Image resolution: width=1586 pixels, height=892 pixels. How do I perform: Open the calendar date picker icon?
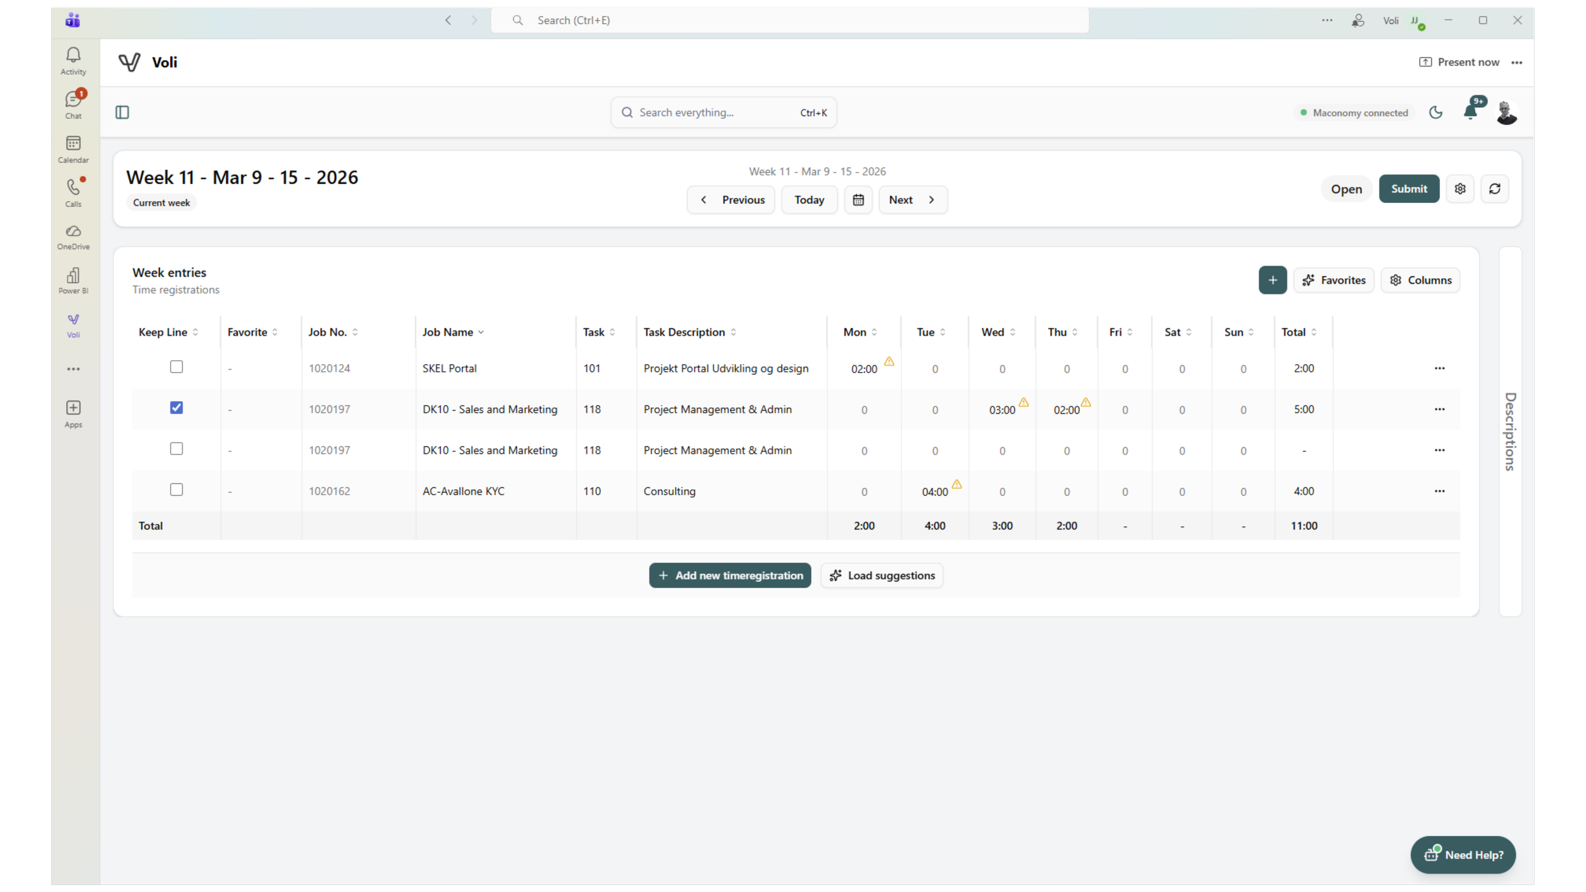(858, 200)
